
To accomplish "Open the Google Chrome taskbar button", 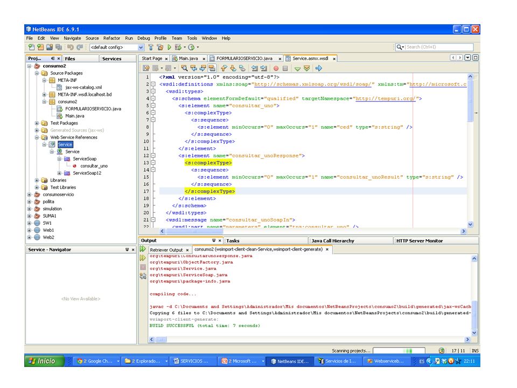I will pyautogui.click(x=97, y=361).
